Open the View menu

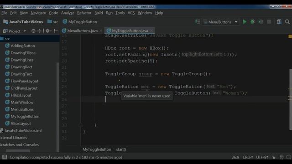24,13
